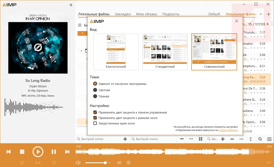Open the settings gear icon in the player panel
The width and height of the screenshot is (274, 167).
click(x=71, y=5)
